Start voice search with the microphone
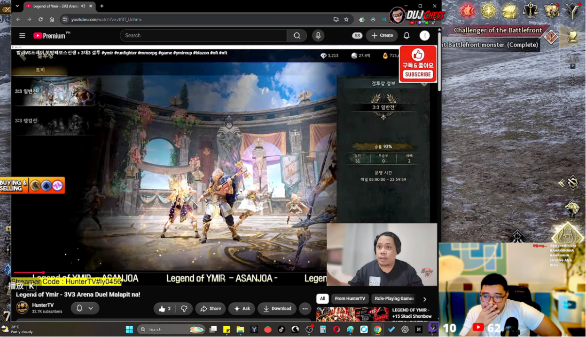Image resolution: width=586 pixels, height=337 pixels. click(x=318, y=36)
